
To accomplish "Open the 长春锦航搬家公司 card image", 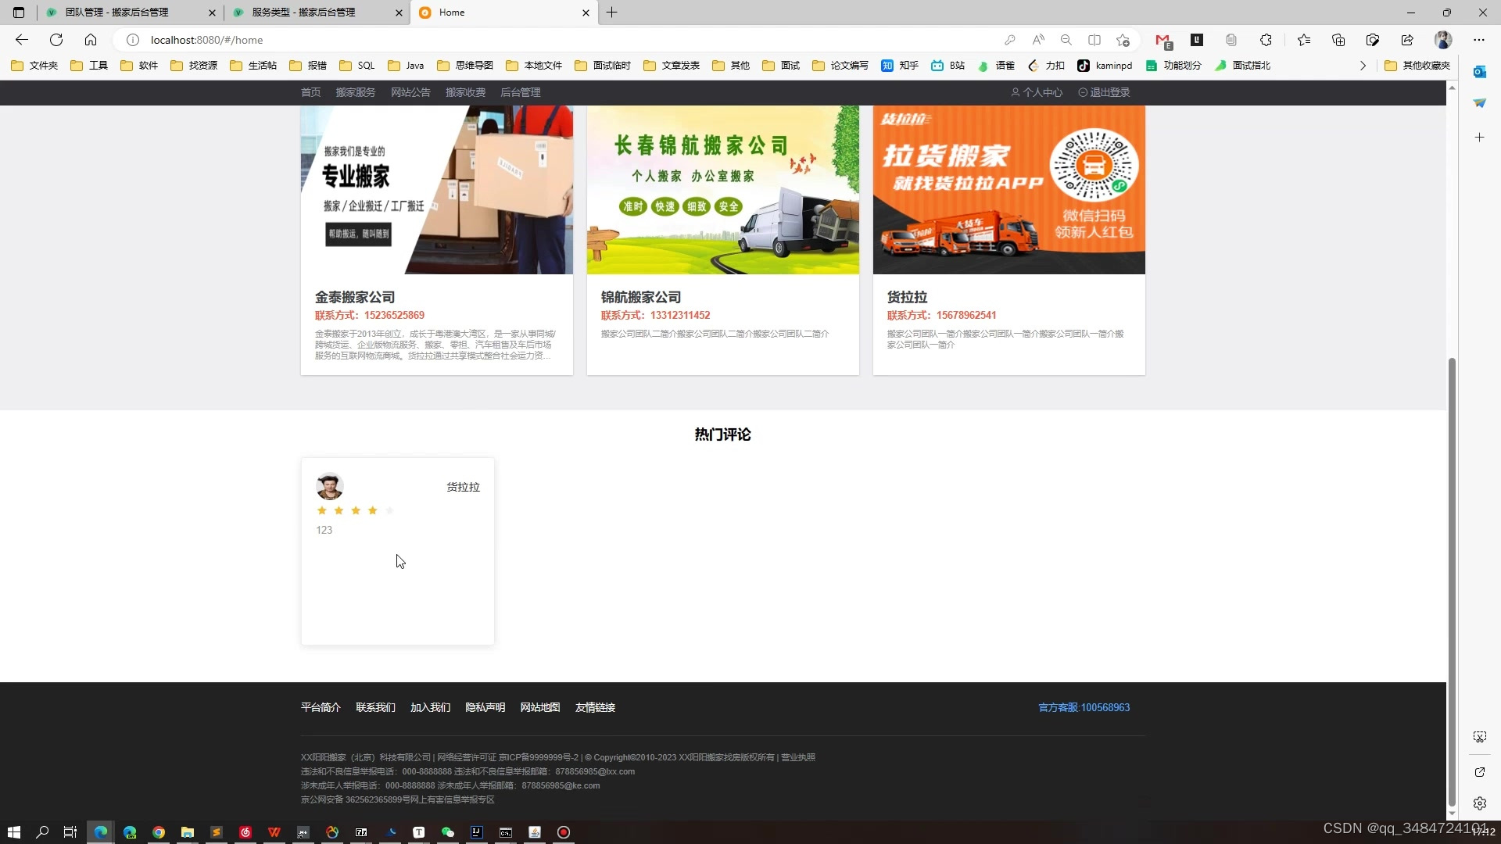I will coord(723,190).
